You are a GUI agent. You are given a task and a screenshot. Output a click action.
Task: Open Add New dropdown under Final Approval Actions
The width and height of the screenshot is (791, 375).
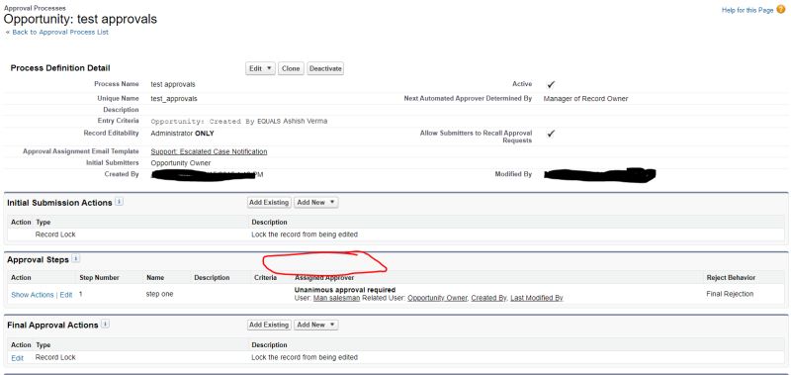[315, 326]
